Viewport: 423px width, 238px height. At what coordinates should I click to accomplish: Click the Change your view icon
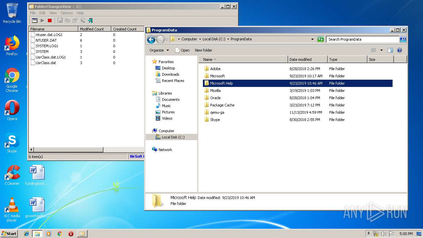pos(373,50)
